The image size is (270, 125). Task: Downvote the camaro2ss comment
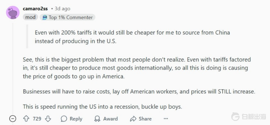[x=48, y=119]
